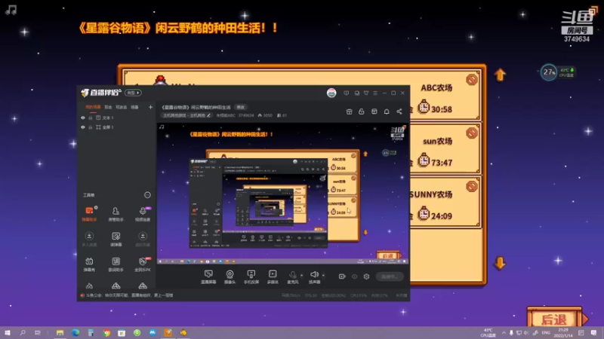
Task: Expand microphone volume arrow
Action: [301, 275]
